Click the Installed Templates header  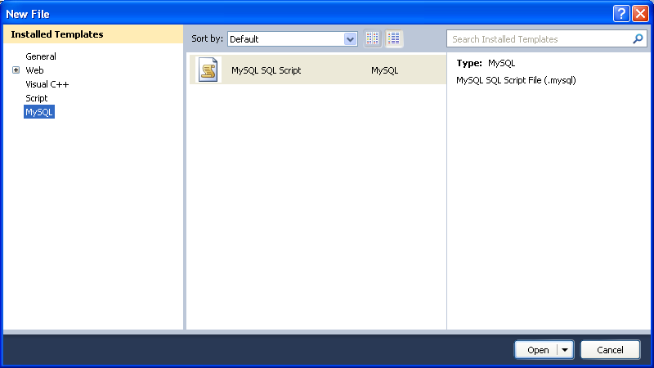coord(57,34)
